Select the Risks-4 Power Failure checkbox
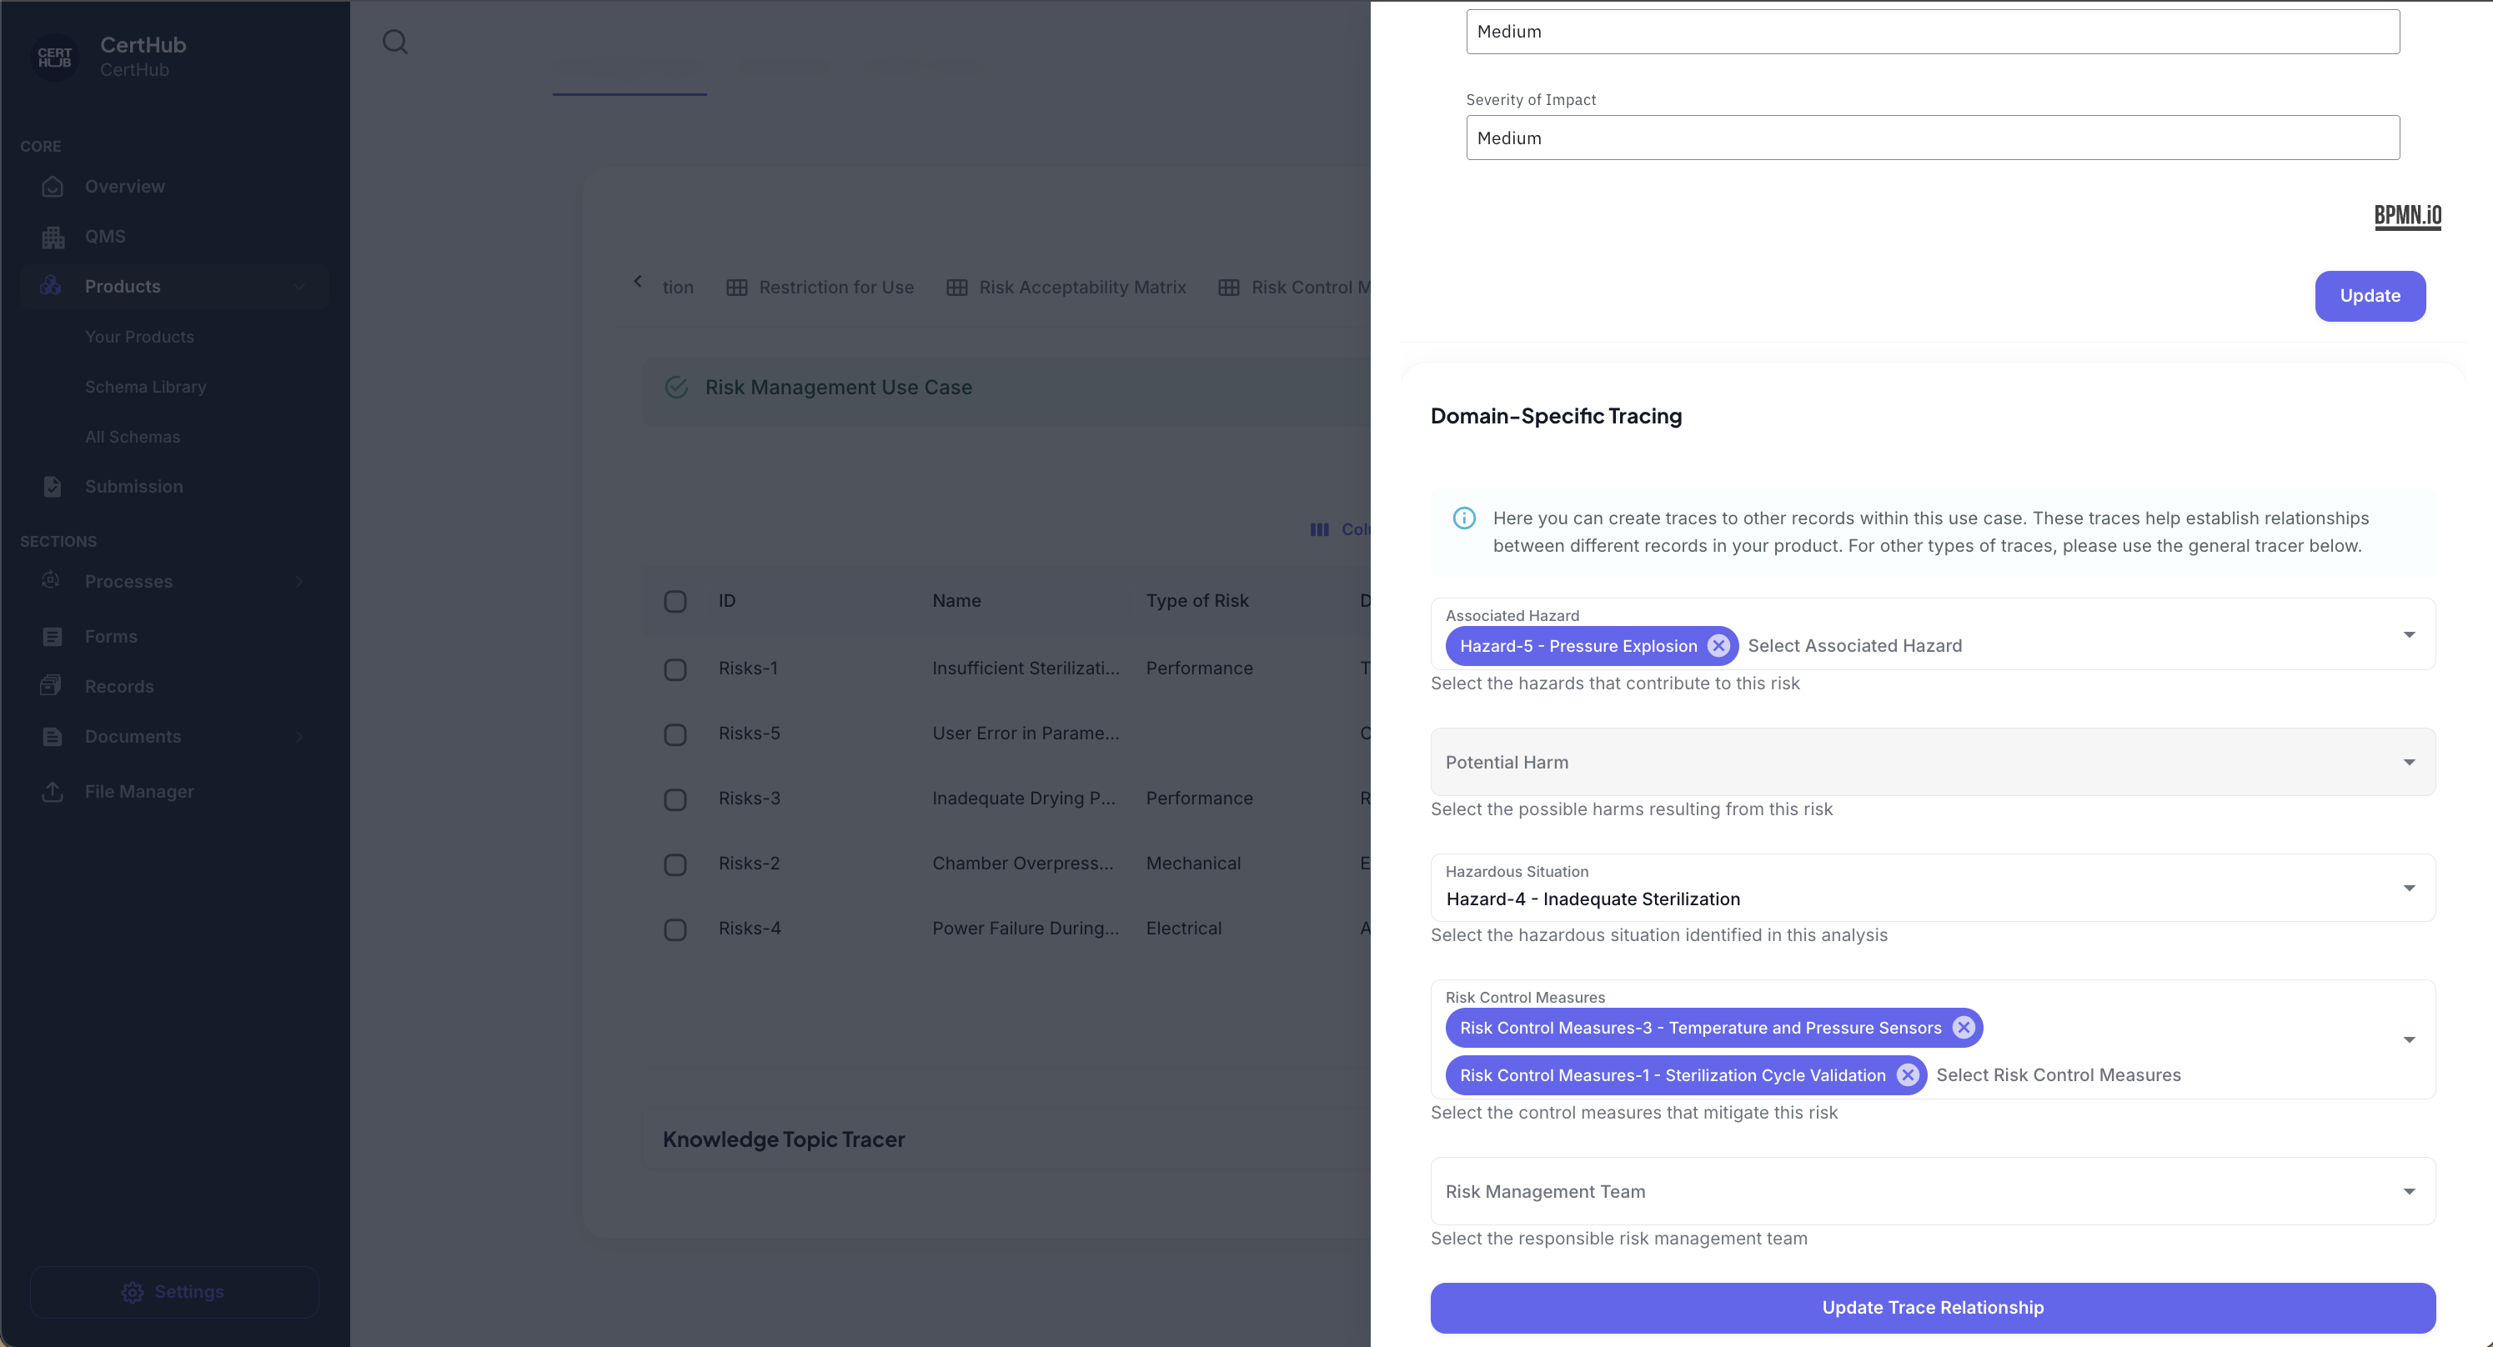The height and width of the screenshot is (1347, 2493). coord(675,929)
